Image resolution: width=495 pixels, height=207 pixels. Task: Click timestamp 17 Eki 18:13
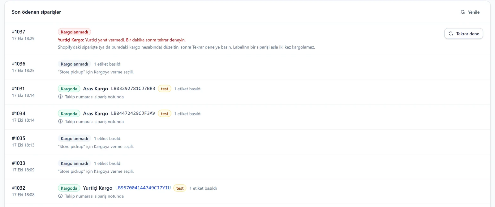click(x=23, y=145)
